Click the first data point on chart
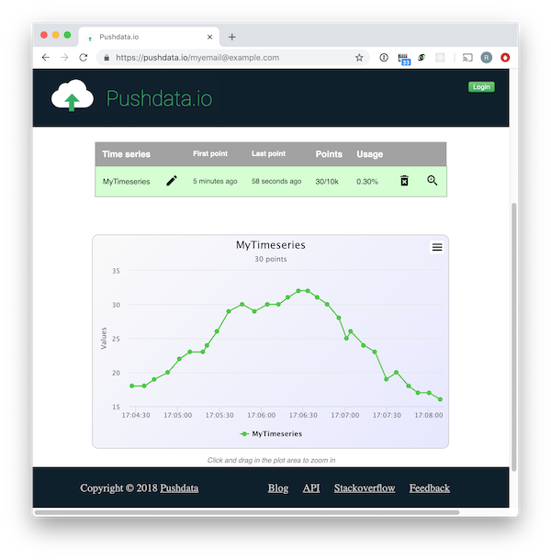Screen dimensions: 551x560 coord(132,386)
